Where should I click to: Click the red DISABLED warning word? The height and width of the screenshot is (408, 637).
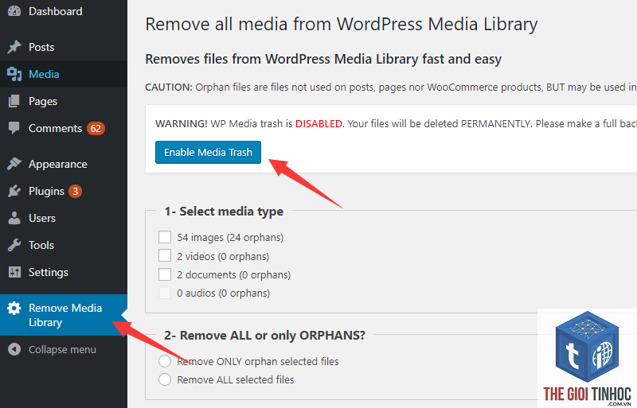point(319,124)
